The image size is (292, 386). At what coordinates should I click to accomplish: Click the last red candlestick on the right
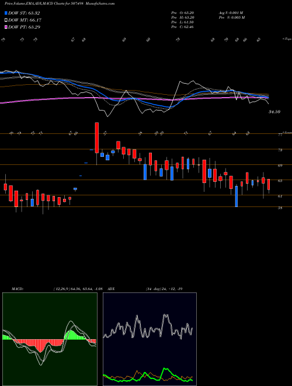269,184
